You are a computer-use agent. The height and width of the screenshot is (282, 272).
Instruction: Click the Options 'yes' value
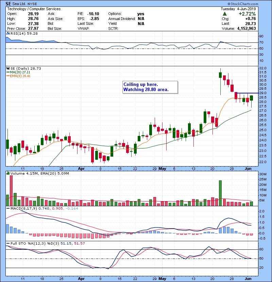[141, 14]
